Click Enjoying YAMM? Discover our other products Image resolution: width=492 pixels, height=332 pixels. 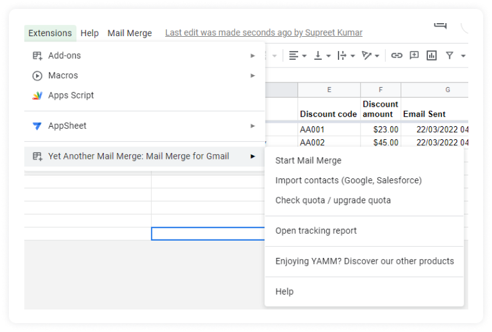click(x=364, y=261)
